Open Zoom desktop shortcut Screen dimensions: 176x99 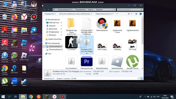click(x=14, y=82)
